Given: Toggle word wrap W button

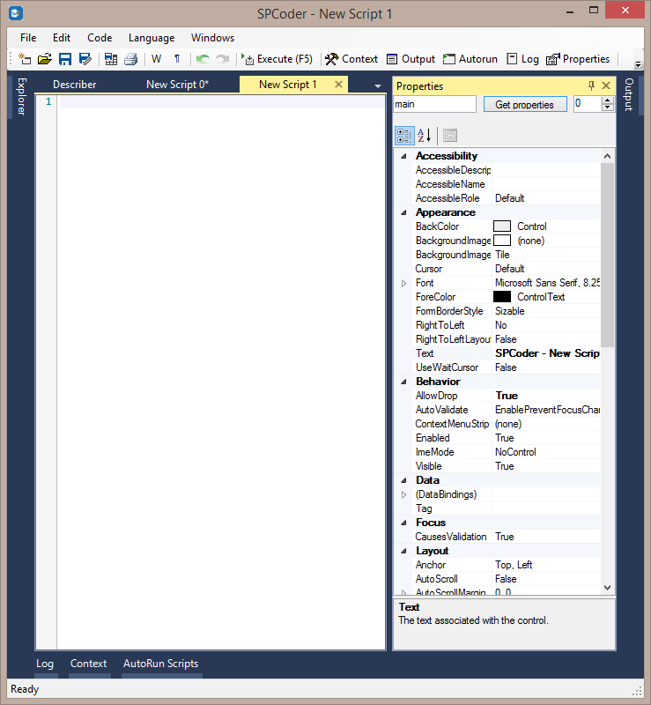Looking at the screenshot, I should tap(157, 59).
